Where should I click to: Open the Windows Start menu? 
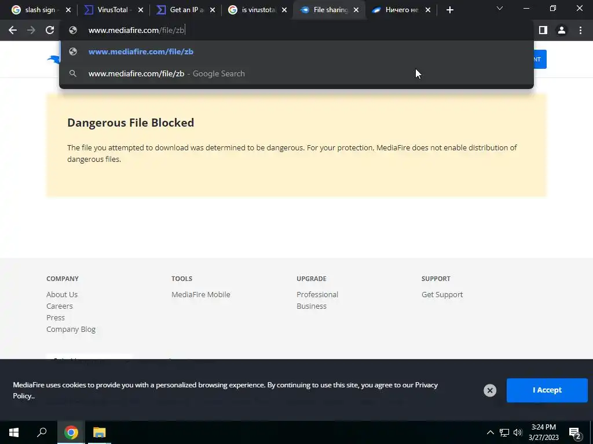(14, 432)
